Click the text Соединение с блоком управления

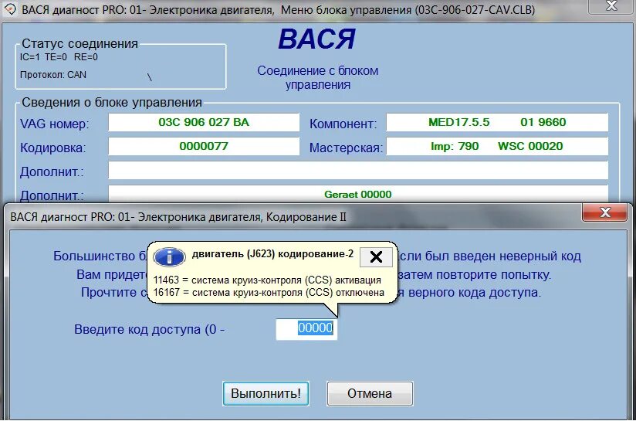click(x=317, y=77)
